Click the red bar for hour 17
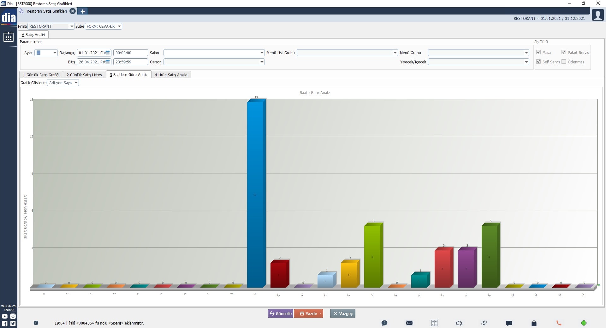Image resolution: width=606 pixels, height=328 pixels. pyautogui.click(x=444, y=267)
